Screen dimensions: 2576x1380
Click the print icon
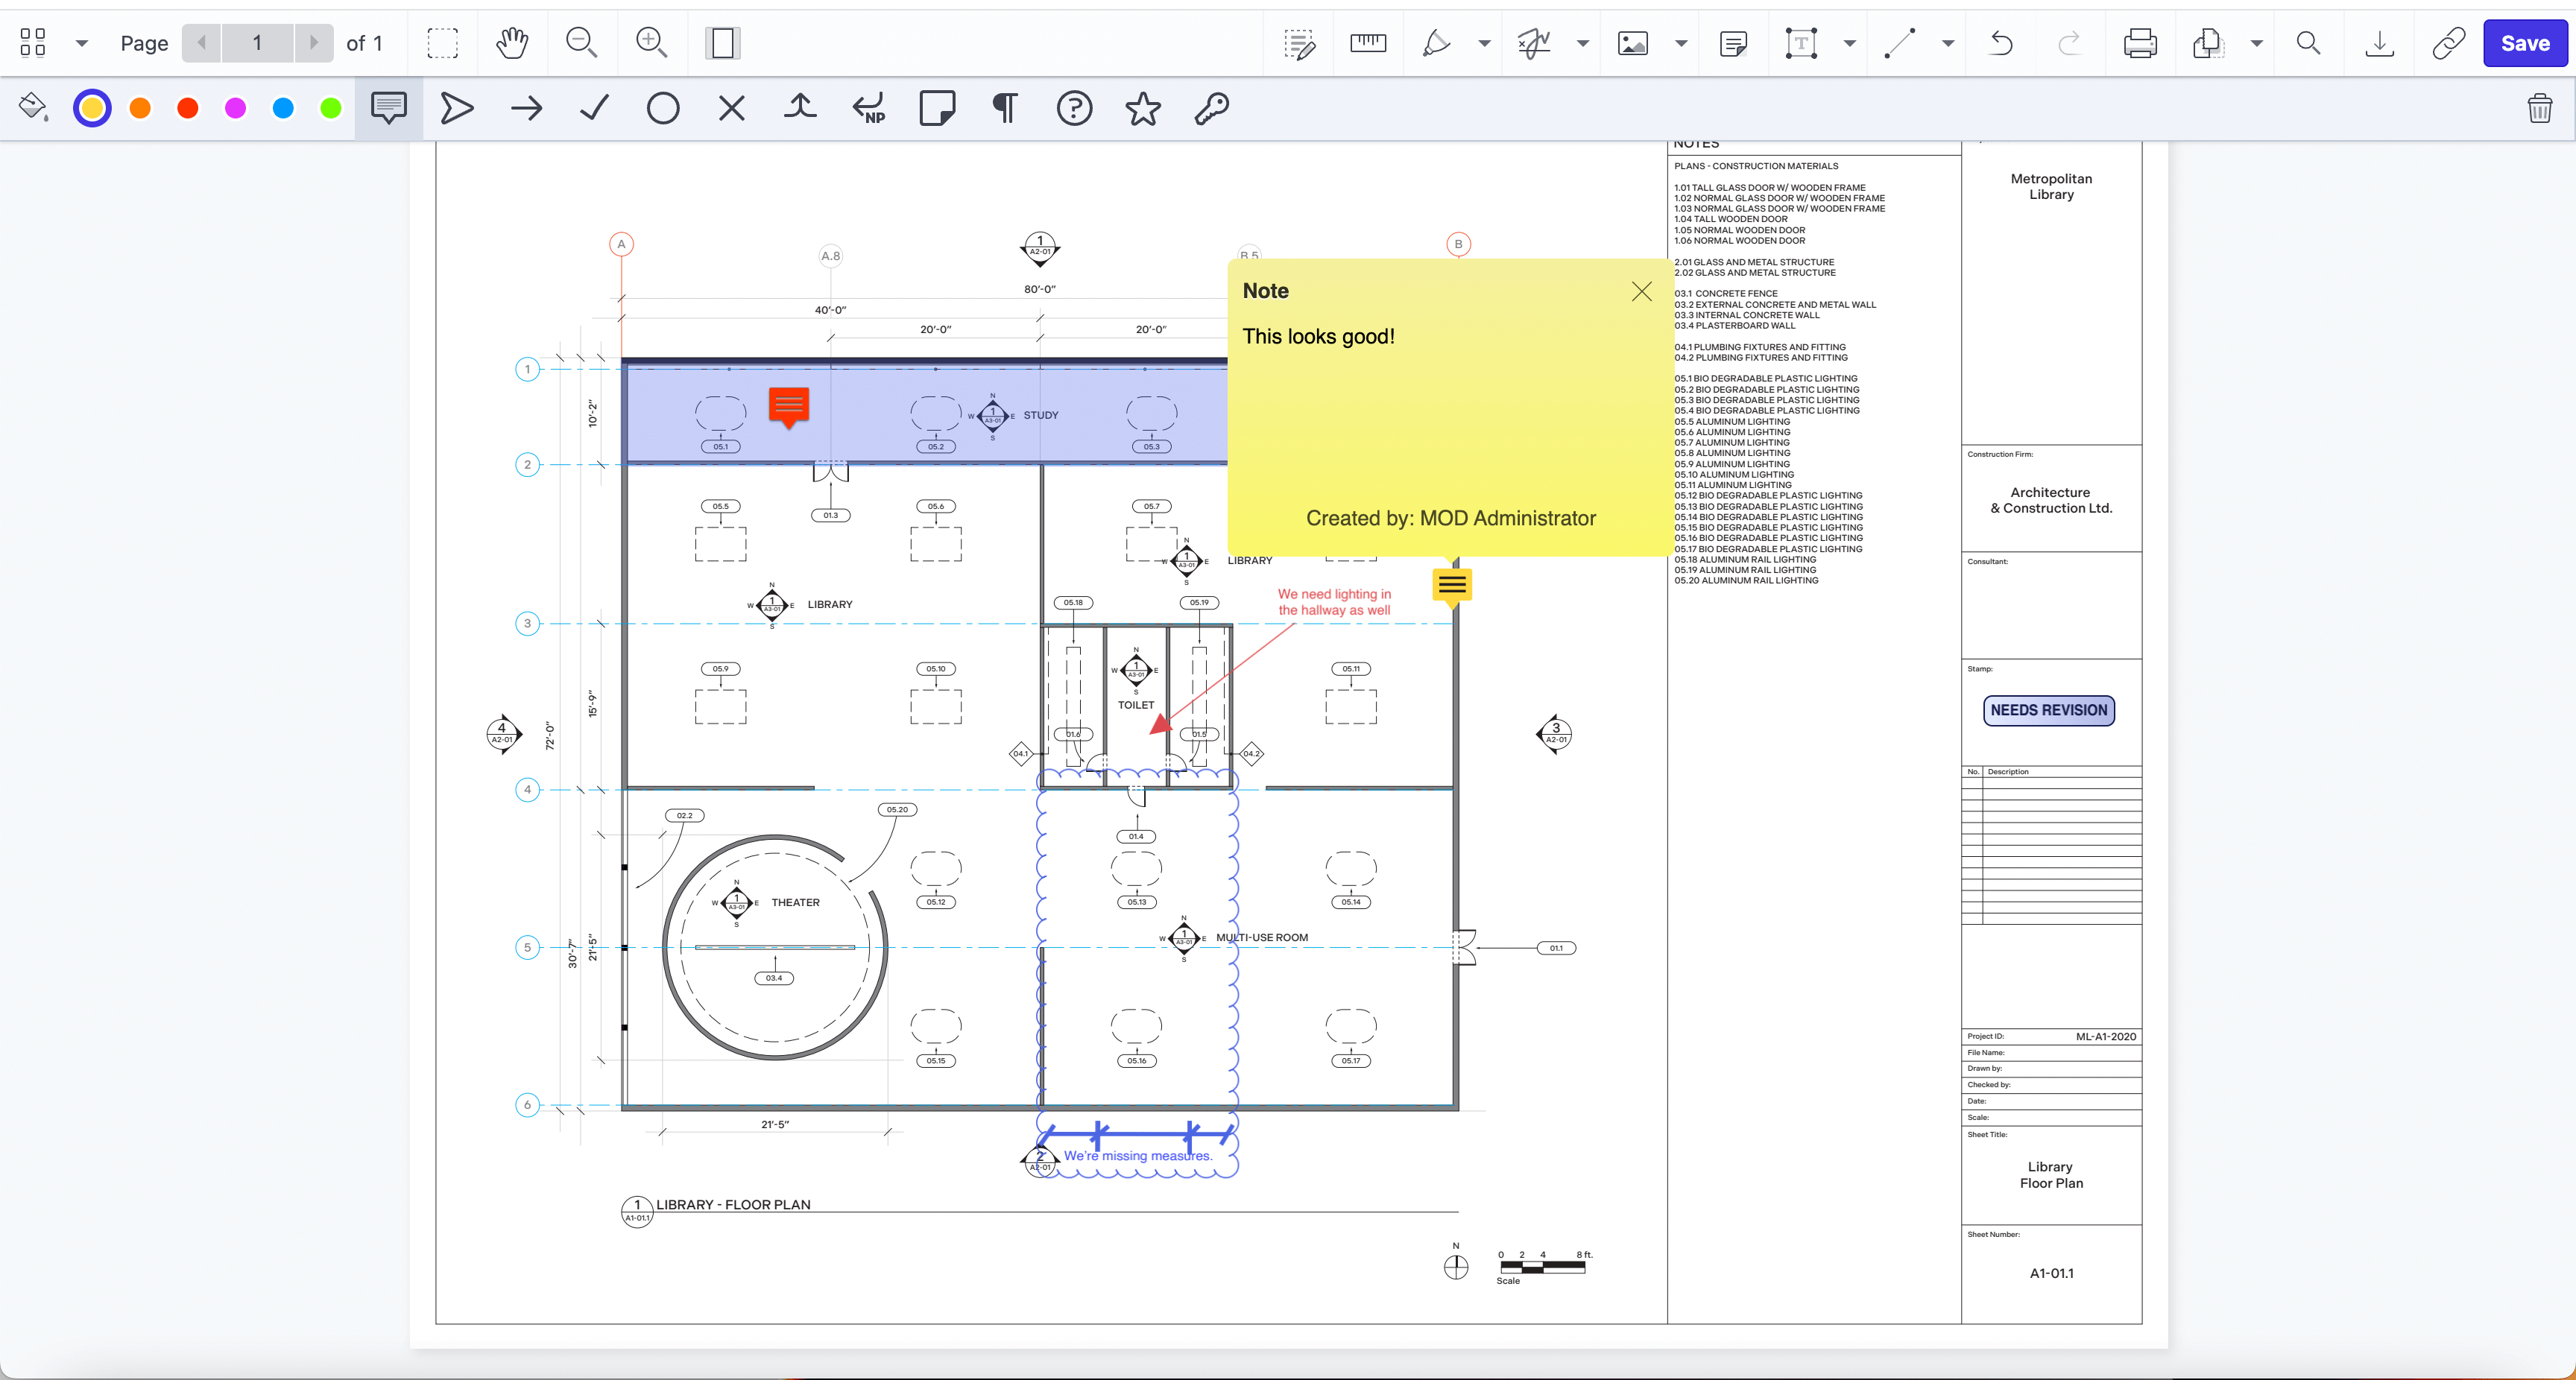tap(2139, 43)
